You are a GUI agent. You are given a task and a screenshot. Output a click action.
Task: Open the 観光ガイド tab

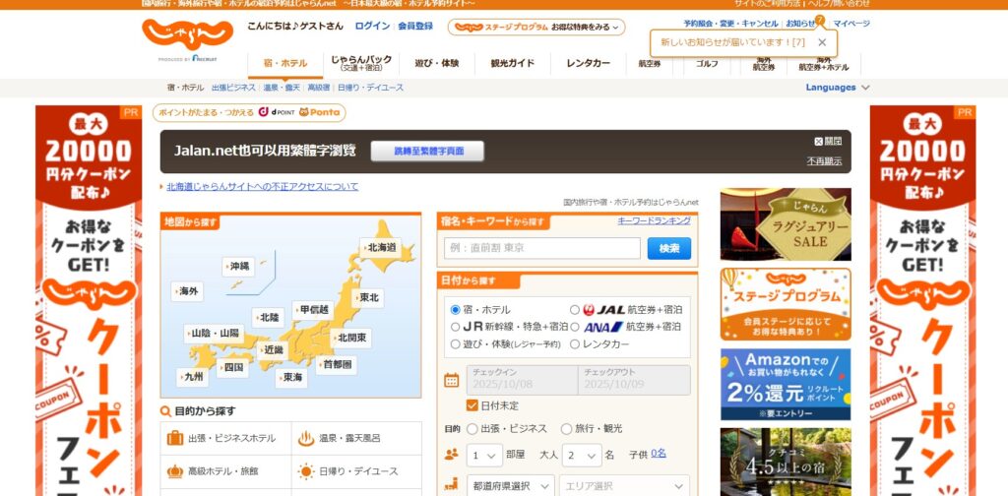tap(512, 64)
